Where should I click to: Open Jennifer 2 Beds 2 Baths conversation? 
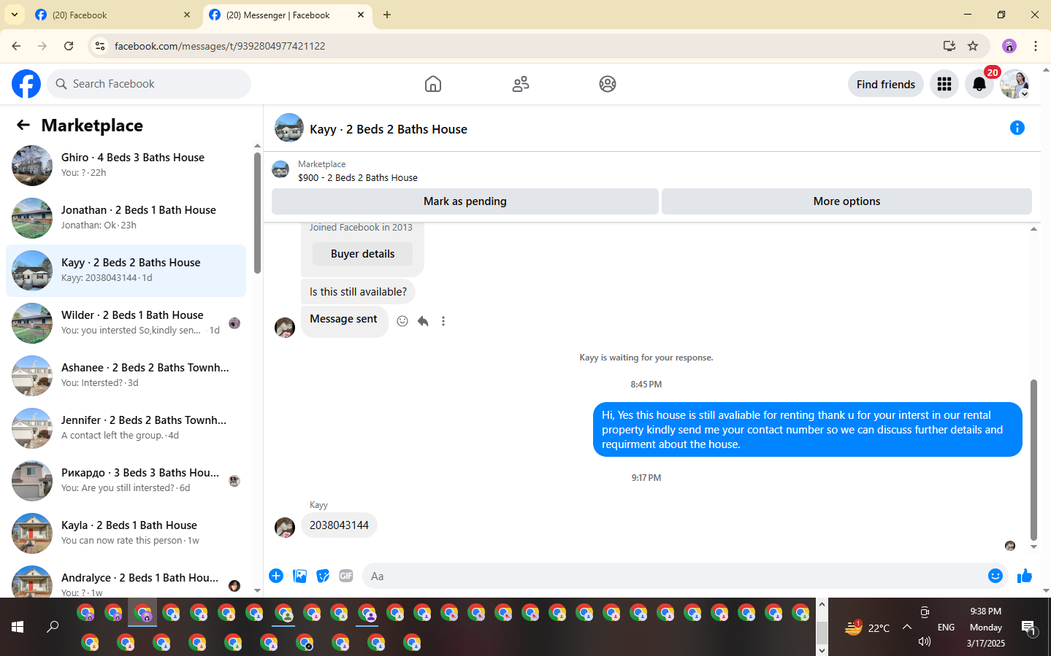126,428
